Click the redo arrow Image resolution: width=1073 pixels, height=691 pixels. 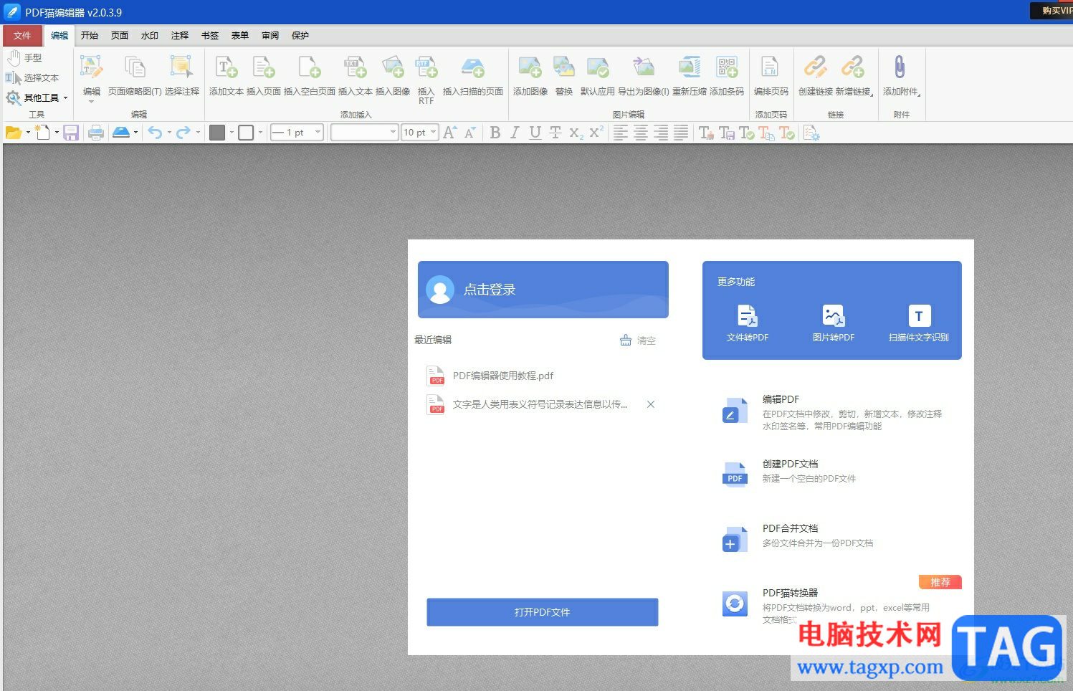click(x=183, y=133)
